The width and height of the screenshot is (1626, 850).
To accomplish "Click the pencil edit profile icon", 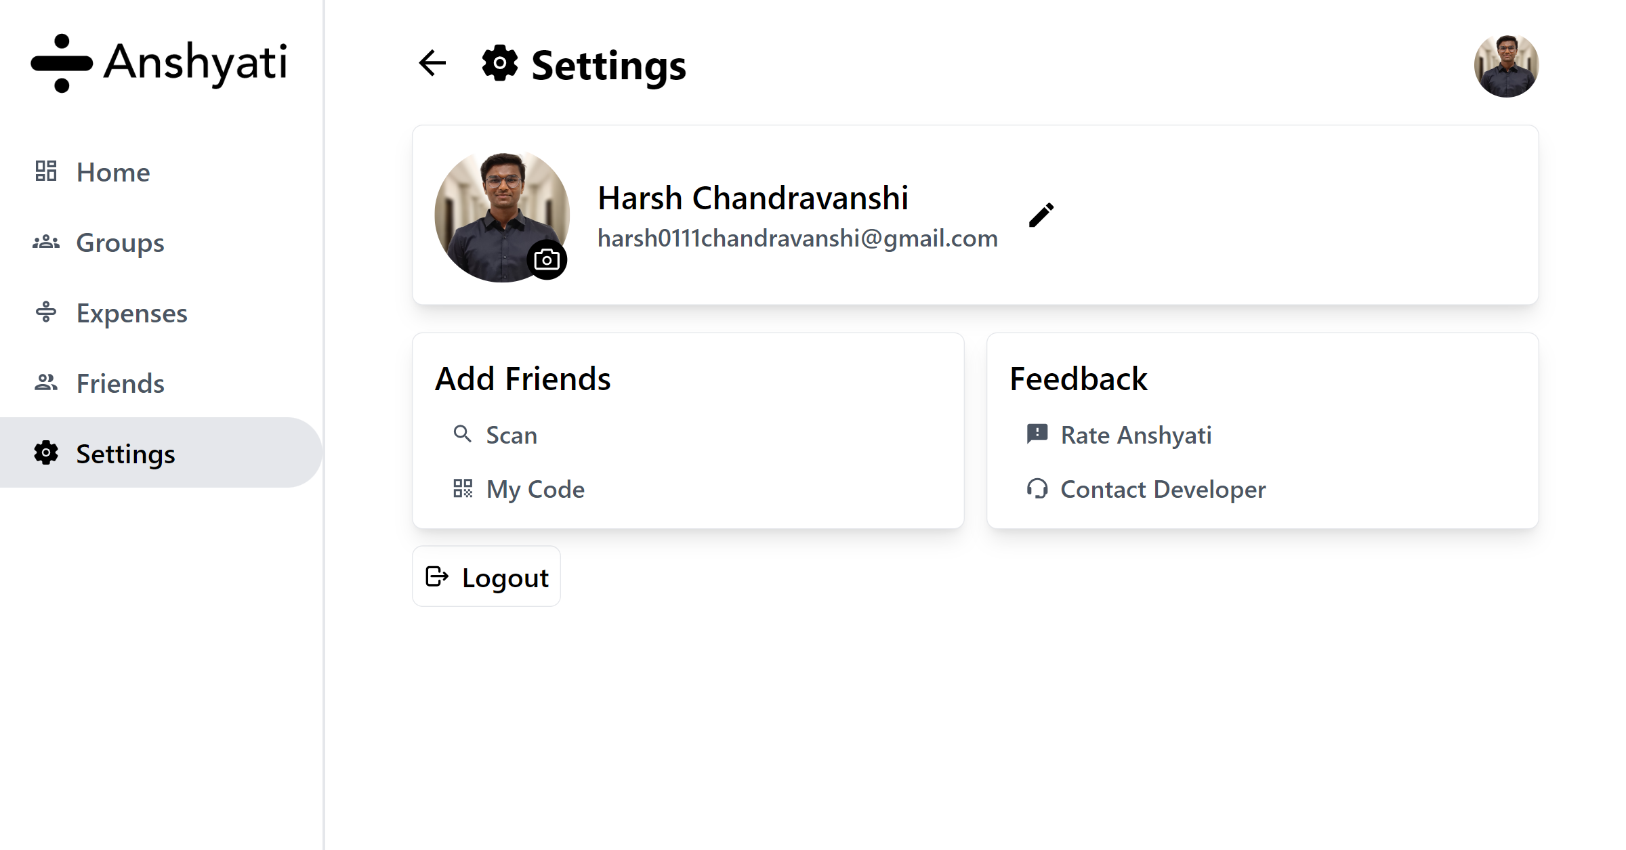I will [1041, 215].
